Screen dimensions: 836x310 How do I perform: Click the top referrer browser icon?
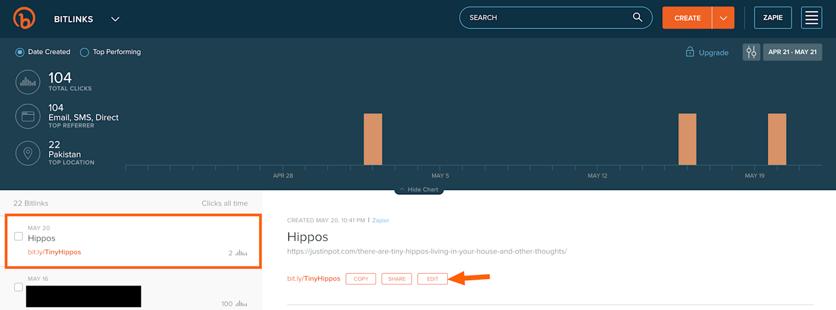(x=28, y=116)
